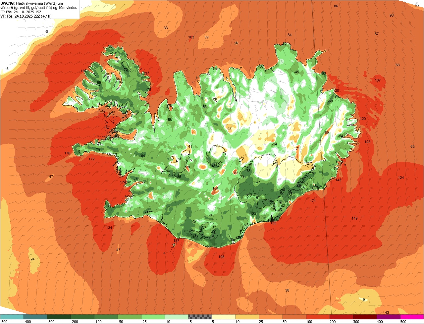Click the 137 value east of the Westfjords
The width and height of the screenshot is (424, 324).
(146, 74)
